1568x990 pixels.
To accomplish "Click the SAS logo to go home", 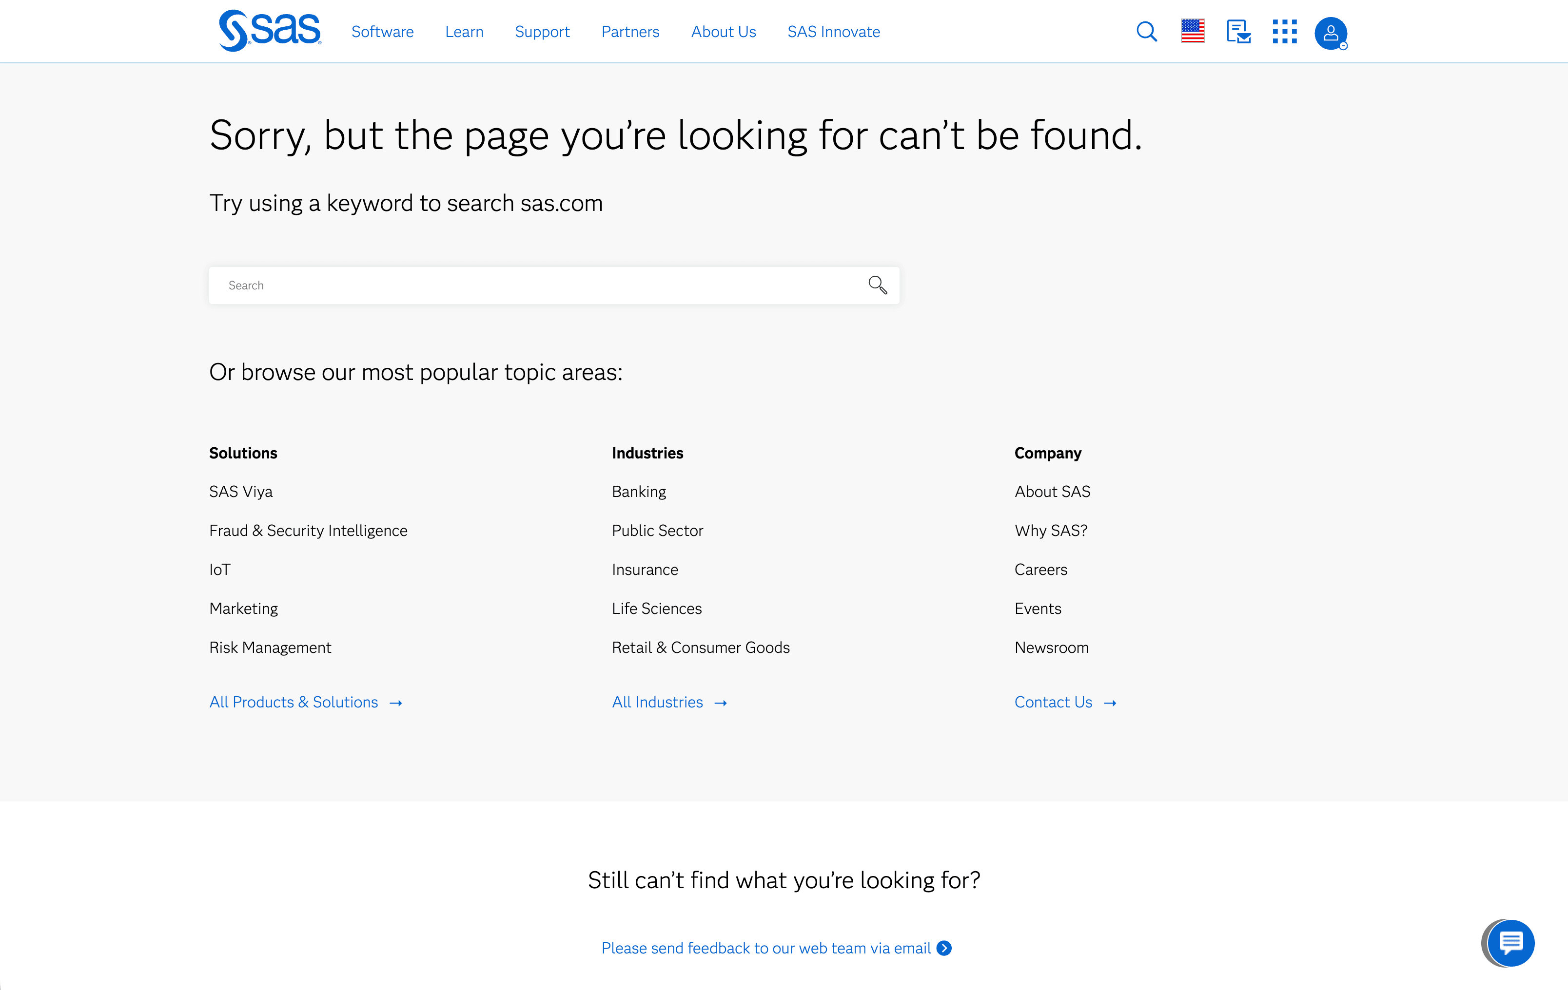I will pyautogui.click(x=270, y=31).
